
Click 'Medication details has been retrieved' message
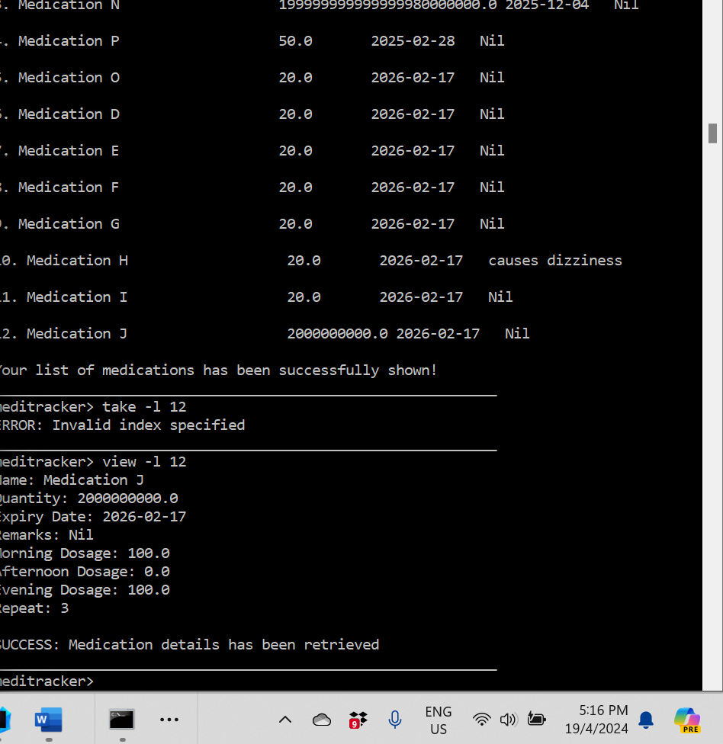(223, 645)
